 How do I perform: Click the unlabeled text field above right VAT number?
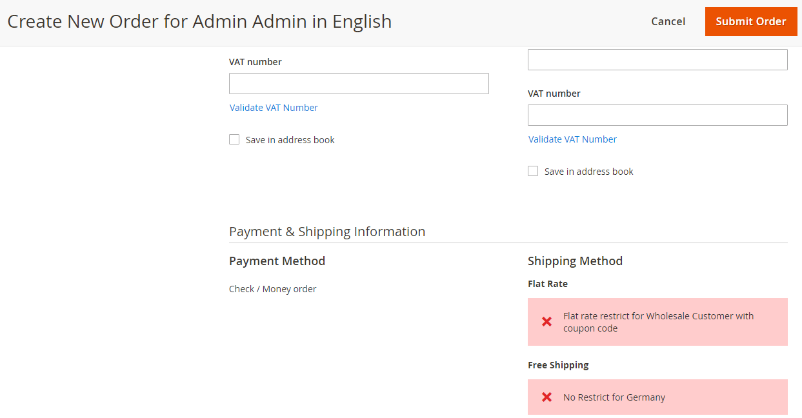point(657,59)
